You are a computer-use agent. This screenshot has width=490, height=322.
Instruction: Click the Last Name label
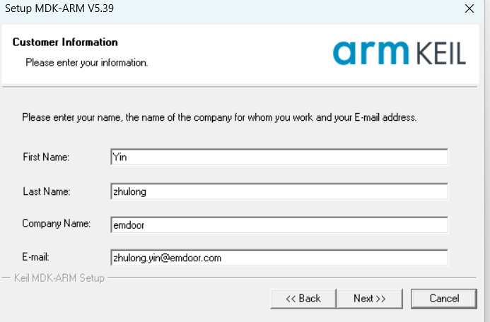(46, 191)
